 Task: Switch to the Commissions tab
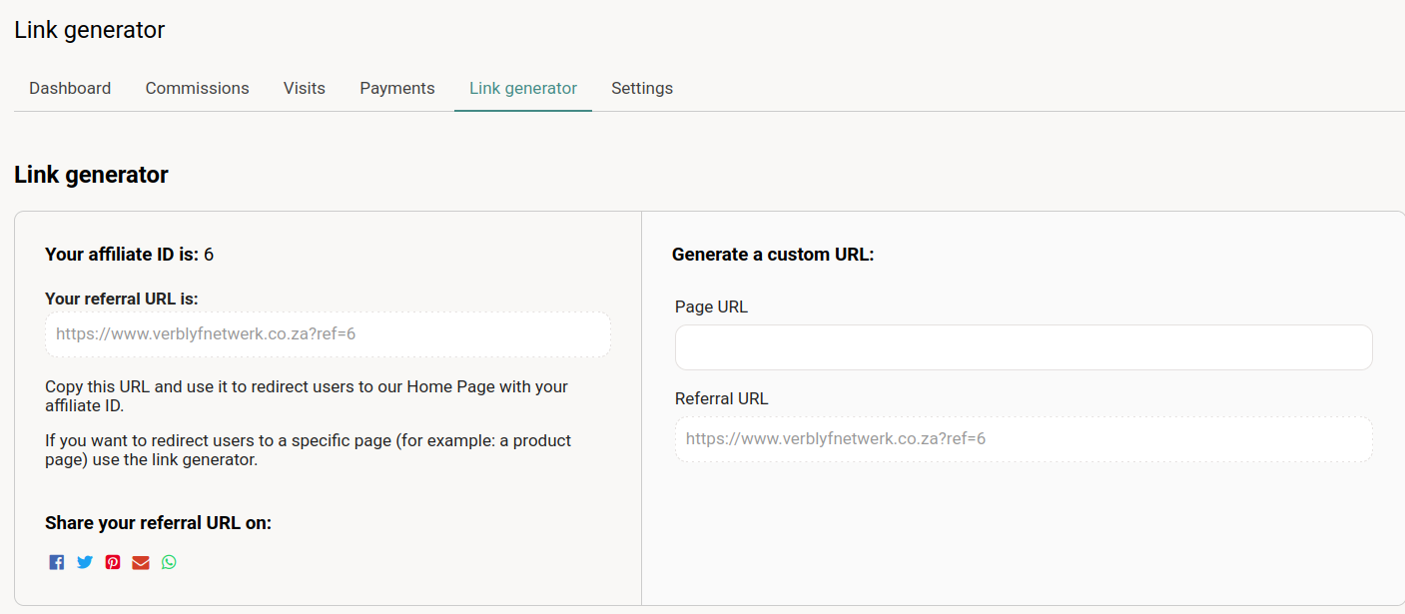[197, 88]
